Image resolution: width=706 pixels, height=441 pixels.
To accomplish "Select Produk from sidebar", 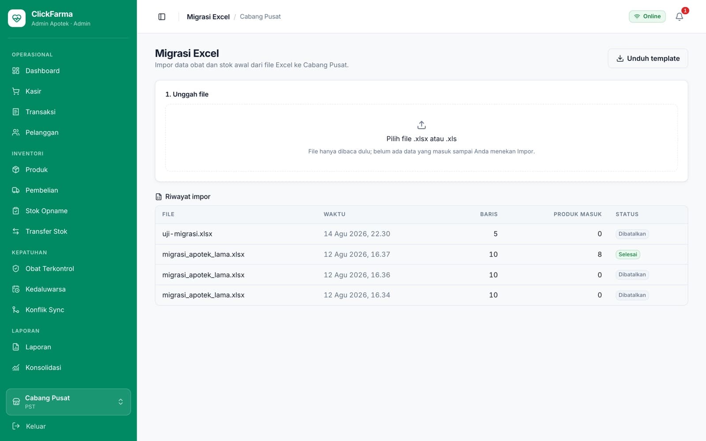I will [x=68, y=170].
